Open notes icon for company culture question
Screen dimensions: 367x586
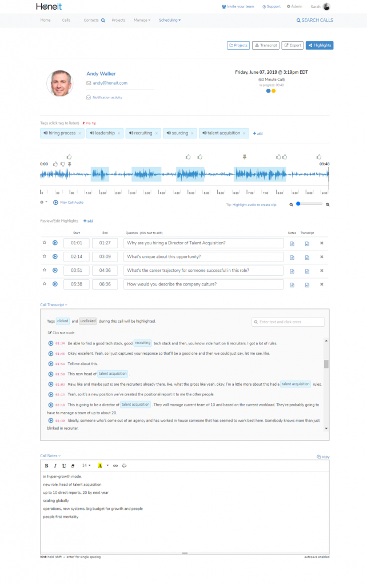(x=292, y=285)
